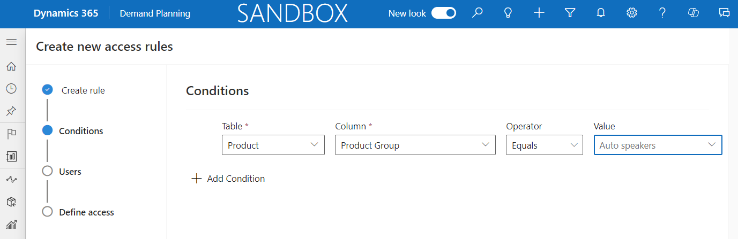
Task: Open the help question mark
Action: (x=662, y=13)
